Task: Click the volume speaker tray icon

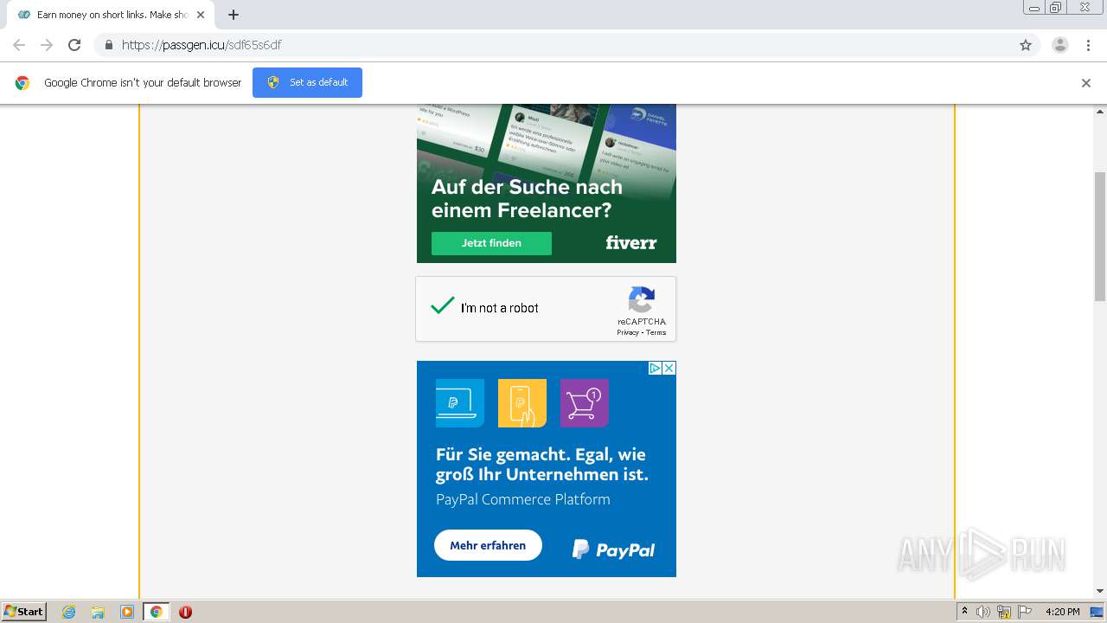Action: click(x=983, y=612)
